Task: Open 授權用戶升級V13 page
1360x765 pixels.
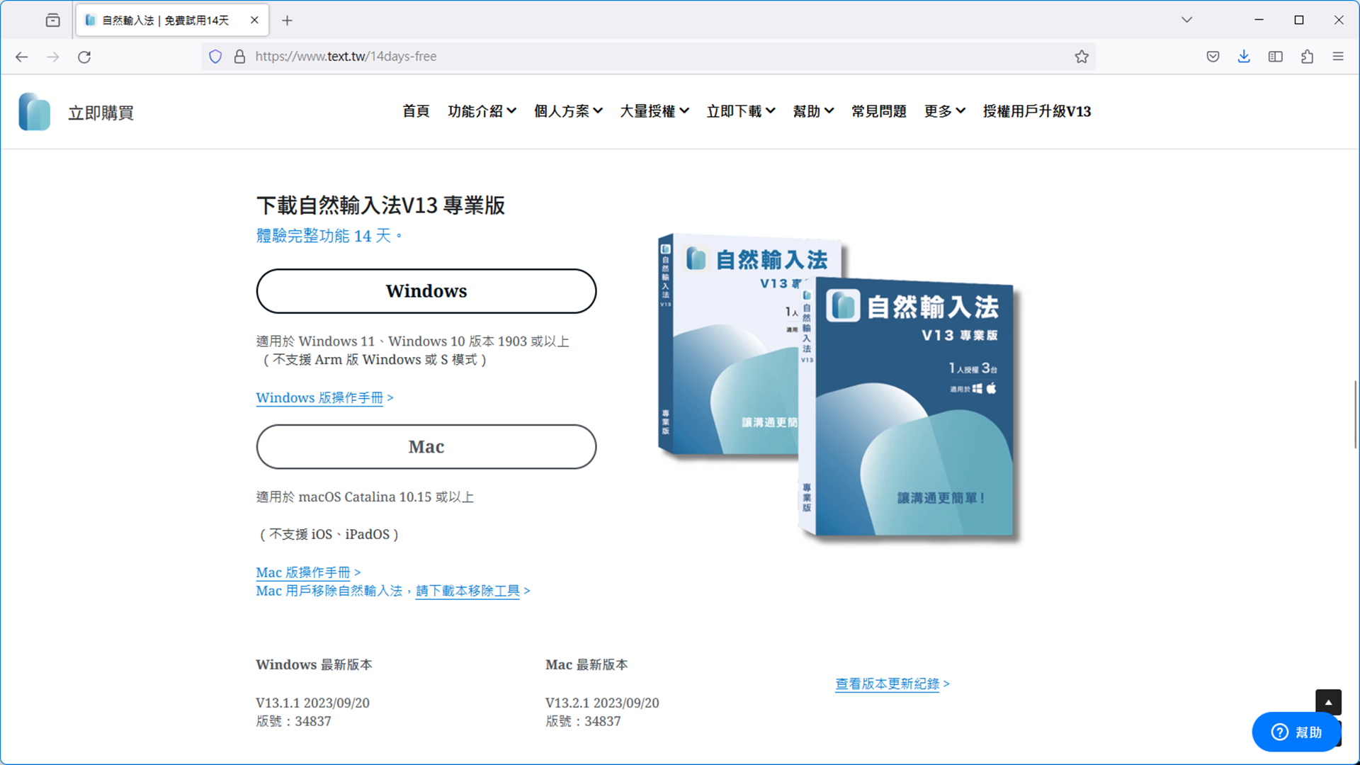Action: (x=1037, y=111)
